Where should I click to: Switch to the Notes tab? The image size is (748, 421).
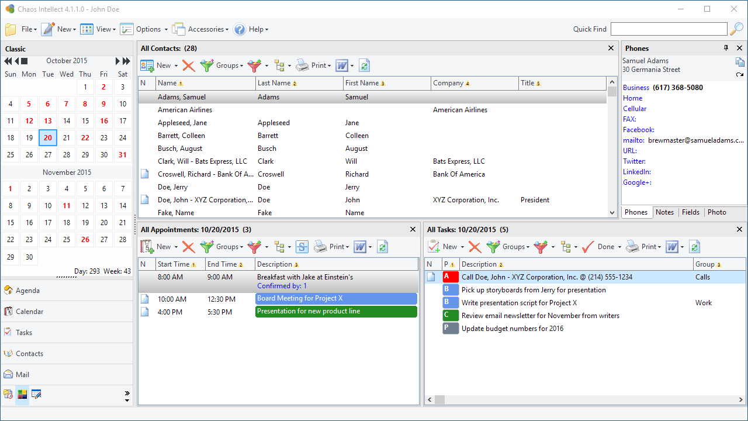click(x=664, y=212)
